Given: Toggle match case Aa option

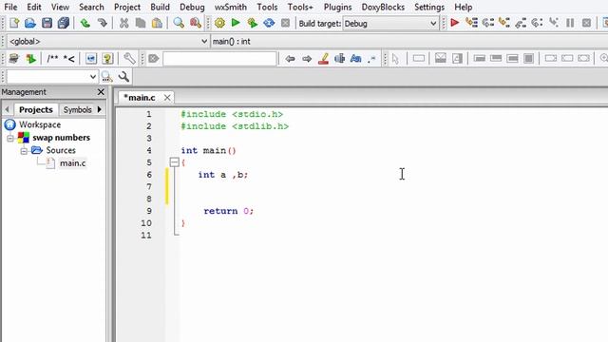Looking at the screenshot, I should [x=355, y=59].
